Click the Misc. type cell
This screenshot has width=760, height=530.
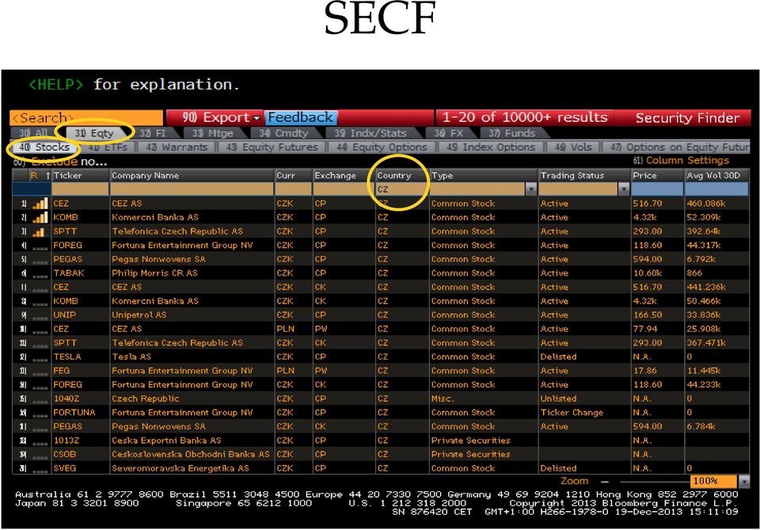[x=443, y=398]
